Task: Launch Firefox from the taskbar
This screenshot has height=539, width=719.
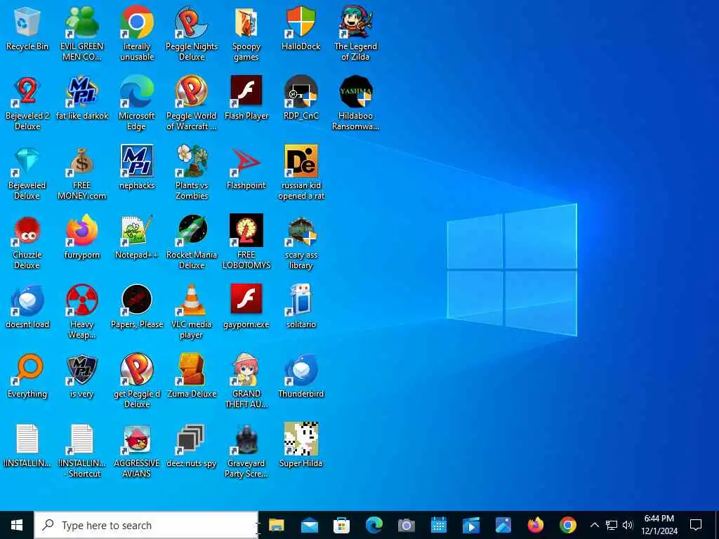Action: pyautogui.click(x=536, y=525)
